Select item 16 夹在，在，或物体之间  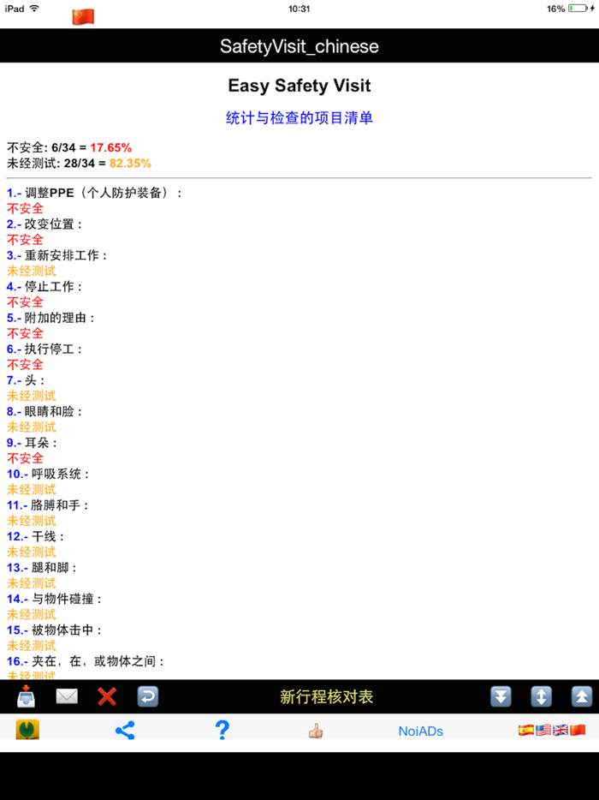click(86, 661)
